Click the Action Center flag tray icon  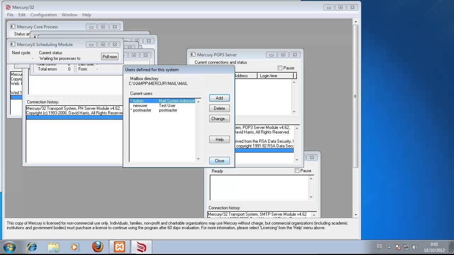click(398, 247)
